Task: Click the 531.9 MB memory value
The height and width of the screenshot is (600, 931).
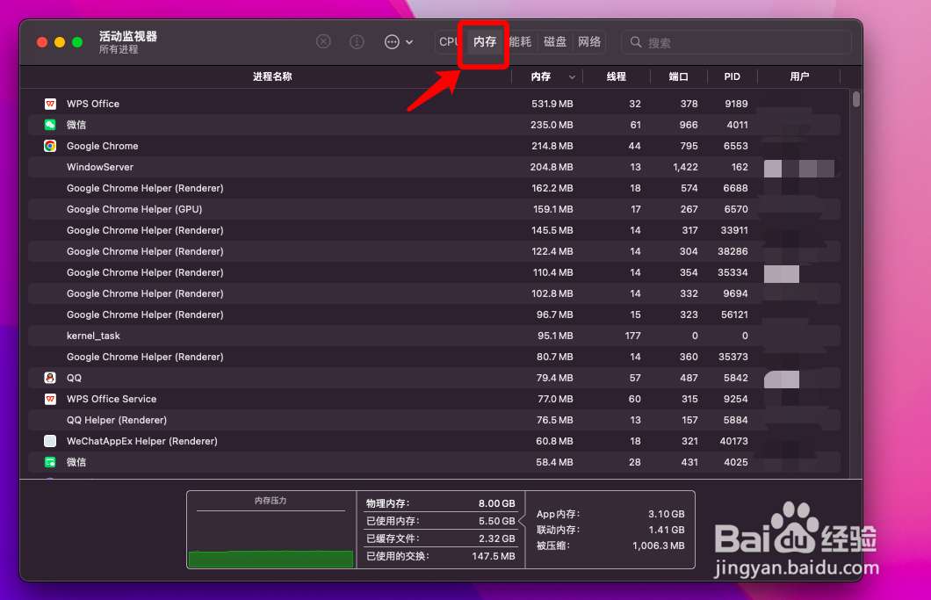Action: tap(552, 104)
